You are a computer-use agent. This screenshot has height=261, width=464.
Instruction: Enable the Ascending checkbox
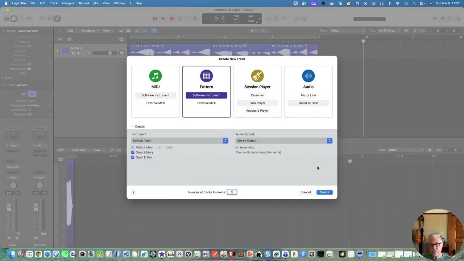[x=237, y=148]
